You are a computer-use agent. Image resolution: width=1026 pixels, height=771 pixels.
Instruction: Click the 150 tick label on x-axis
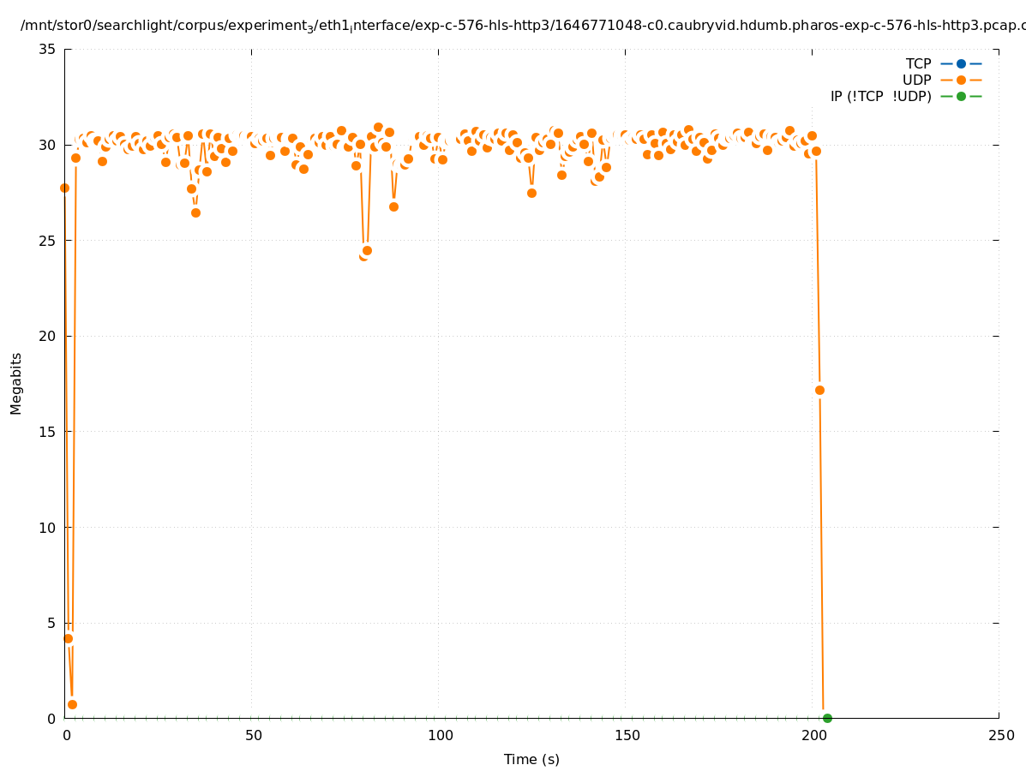tap(626, 736)
